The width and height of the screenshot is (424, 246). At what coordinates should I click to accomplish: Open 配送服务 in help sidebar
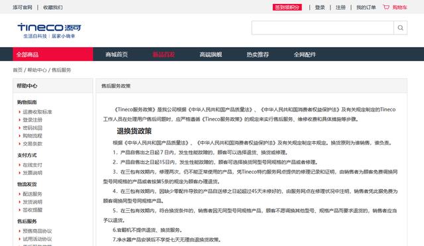[x=32, y=194]
